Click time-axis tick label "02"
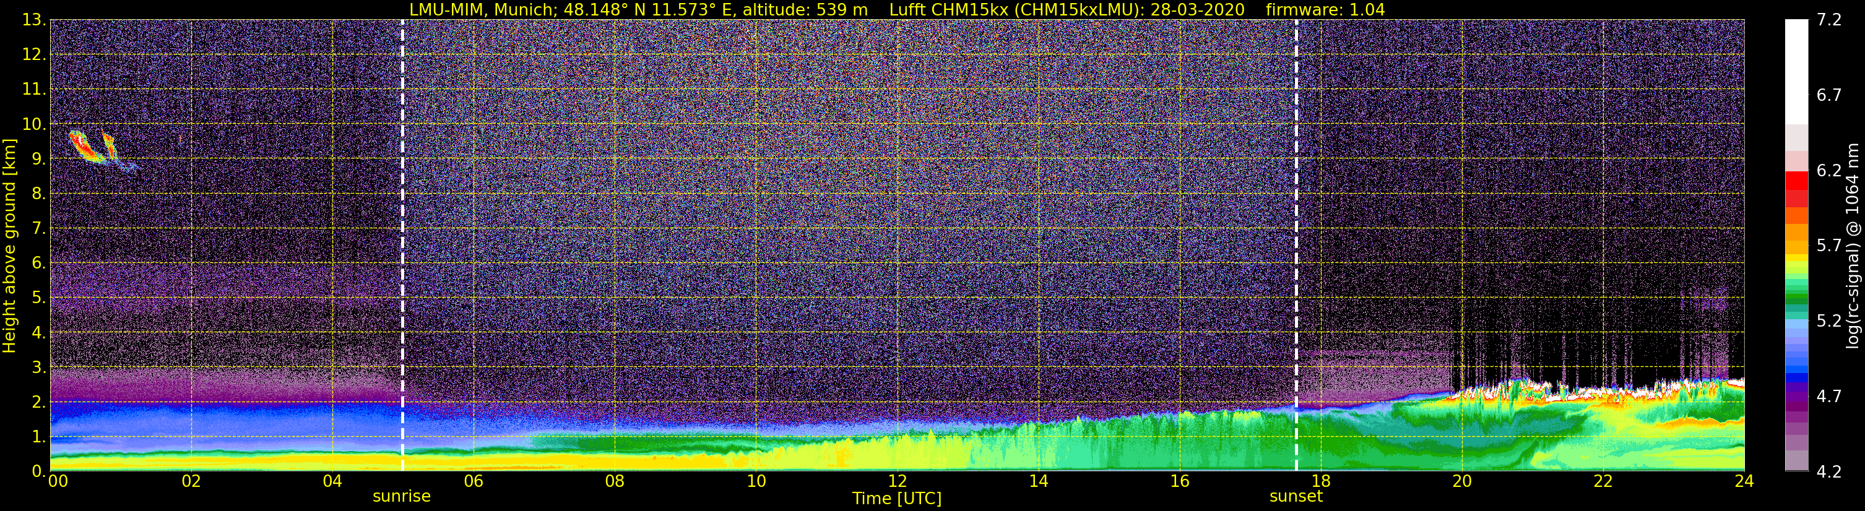The height and width of the screenshot is (511, 1865). pyautogui.click(x=191, y=482)
